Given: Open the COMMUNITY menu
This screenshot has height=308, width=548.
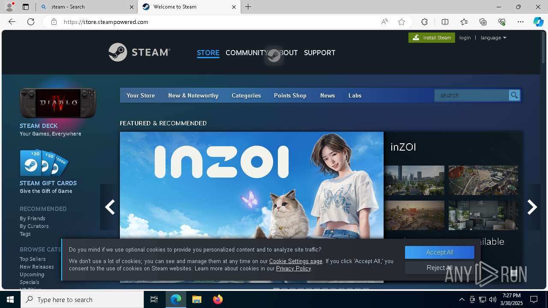Looking at the screenshot, I should pyautogui.click(x=247, y=53).
